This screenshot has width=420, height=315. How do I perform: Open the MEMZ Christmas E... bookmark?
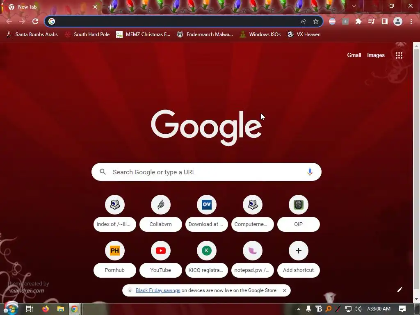(x=143, y=34)
